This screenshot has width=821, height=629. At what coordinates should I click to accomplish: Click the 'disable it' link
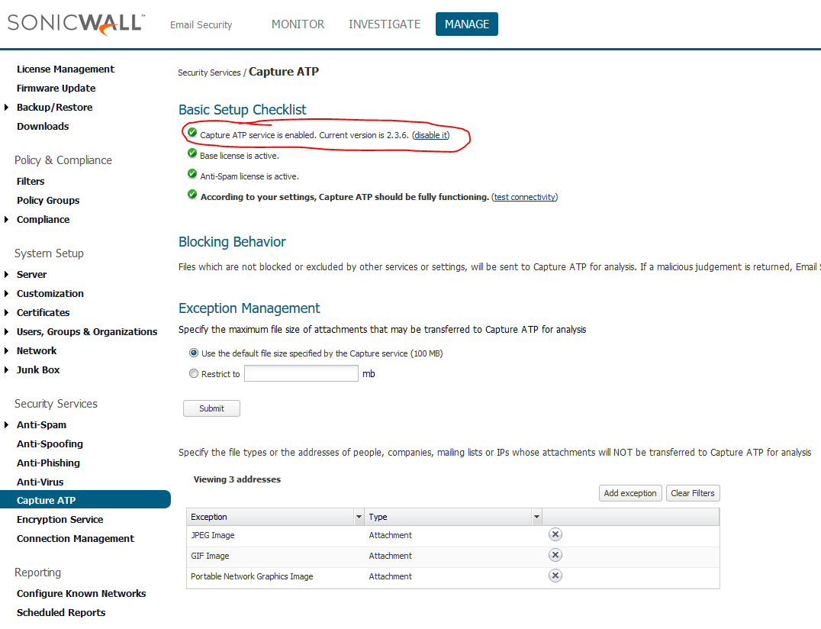point(431,135)
